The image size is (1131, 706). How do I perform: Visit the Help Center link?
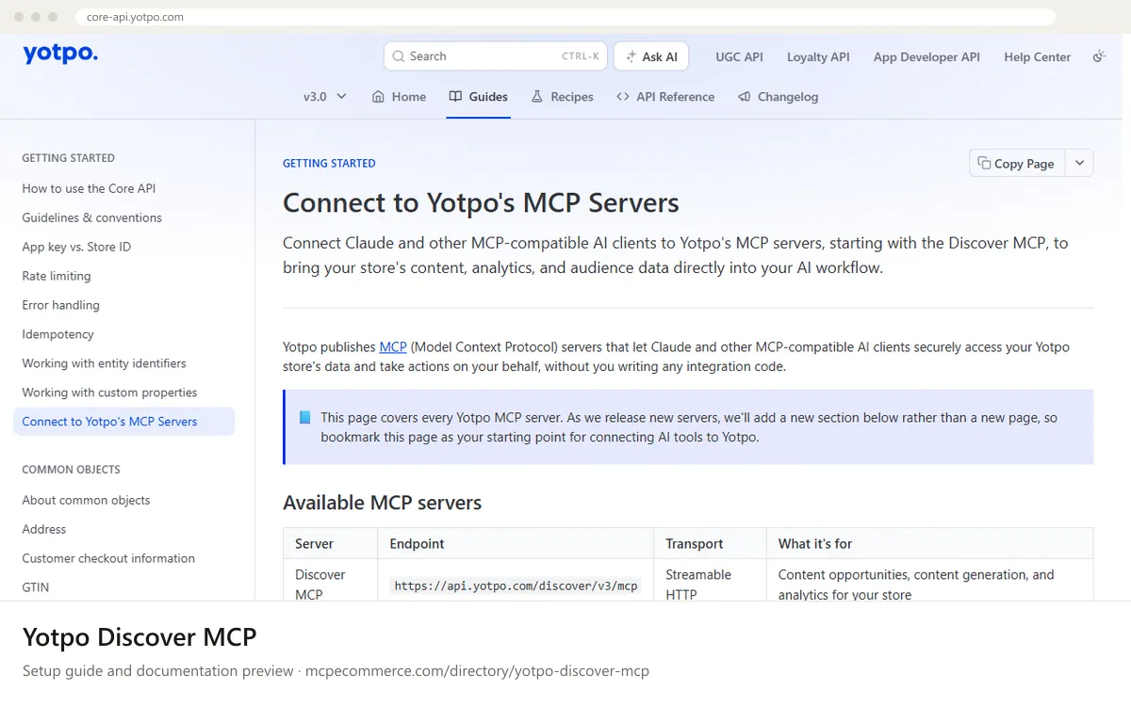(1037, 56)
